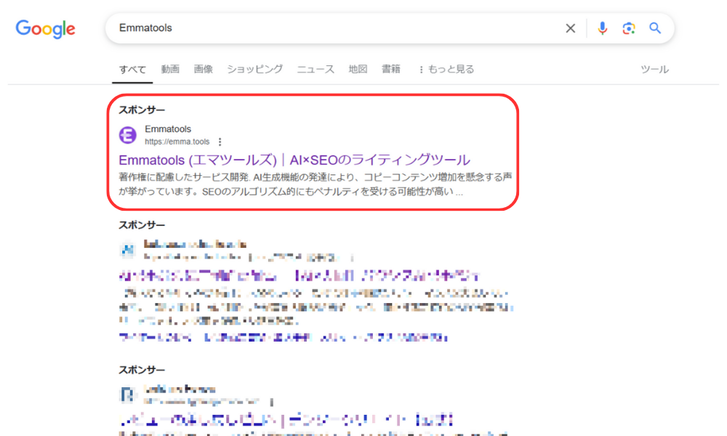Switch to the 画像 tab
Viewport: 727px width, 436px height.
point(203,69)
